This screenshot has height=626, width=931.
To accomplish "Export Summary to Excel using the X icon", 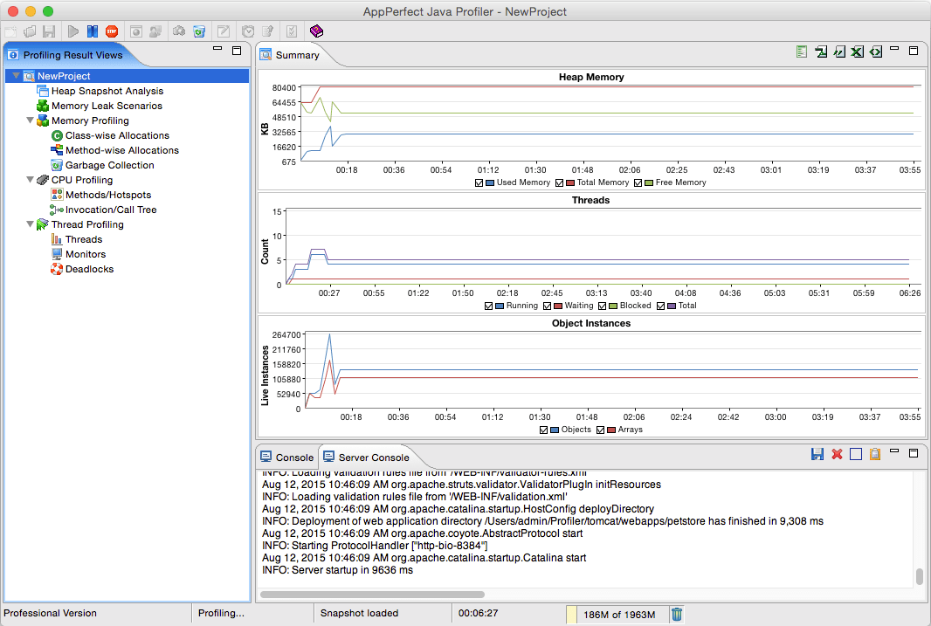I will click(857, 52).
